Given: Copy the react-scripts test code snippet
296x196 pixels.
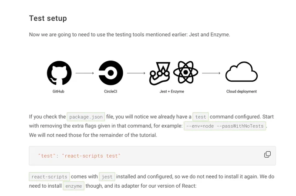Looking at the screenshot, I should tap(267, 154).
